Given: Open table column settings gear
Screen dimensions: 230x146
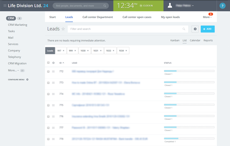Looking at the screenshot, I should 54,63.
